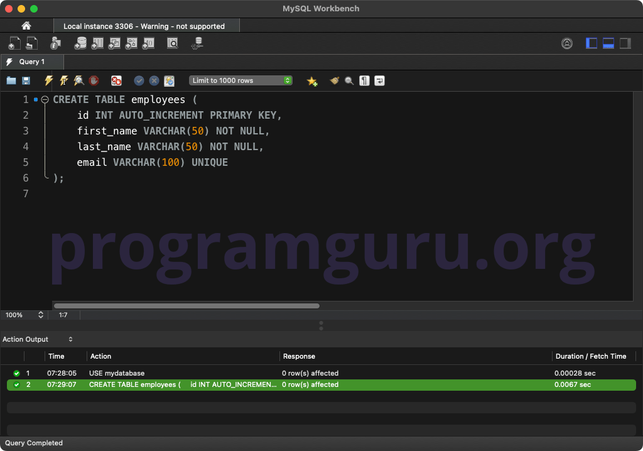Image resolution: width=643 pixels, height=451 pixels.
Task: Toggle invisible characters display
Action: 364,80
